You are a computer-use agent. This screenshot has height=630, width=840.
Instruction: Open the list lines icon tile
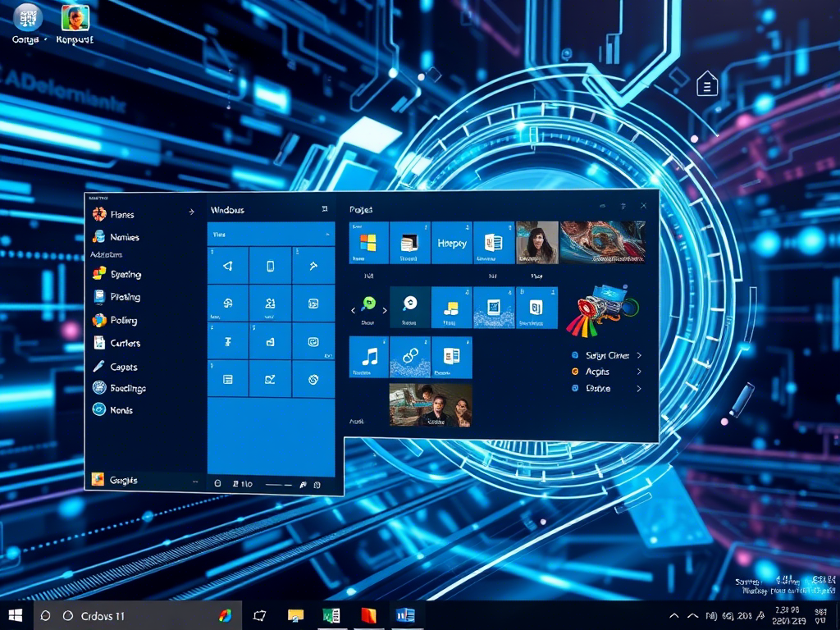pyautogui.click(x=228, y=379)
